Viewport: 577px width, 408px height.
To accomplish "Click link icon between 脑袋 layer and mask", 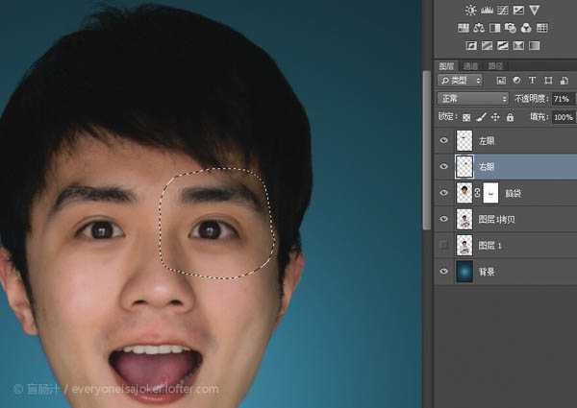I will point(477,193).
